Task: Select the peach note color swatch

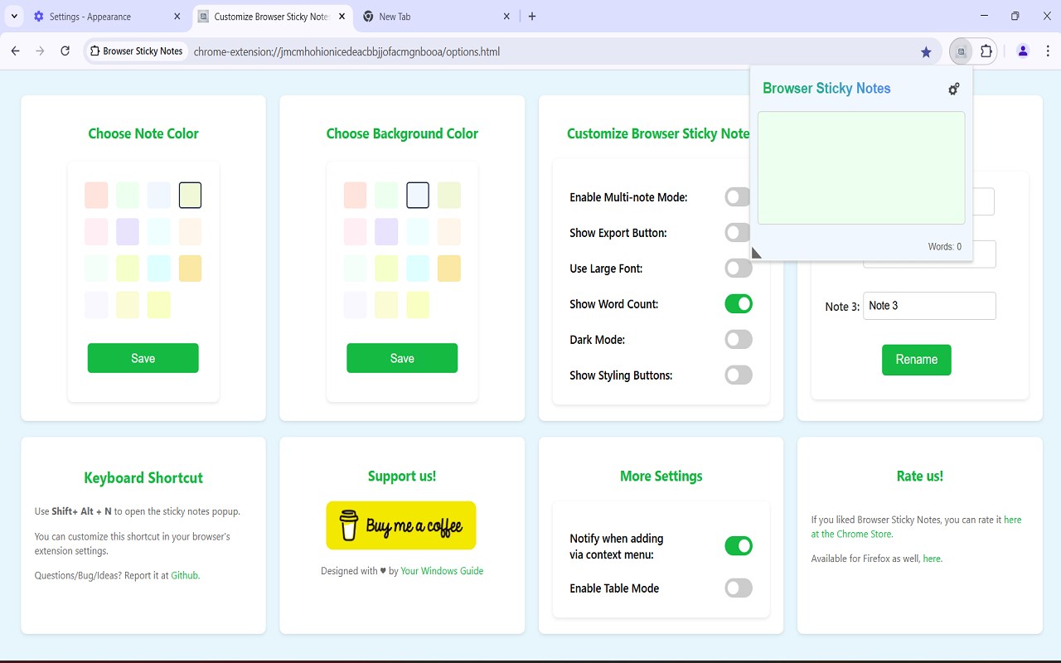Action: 190,232
